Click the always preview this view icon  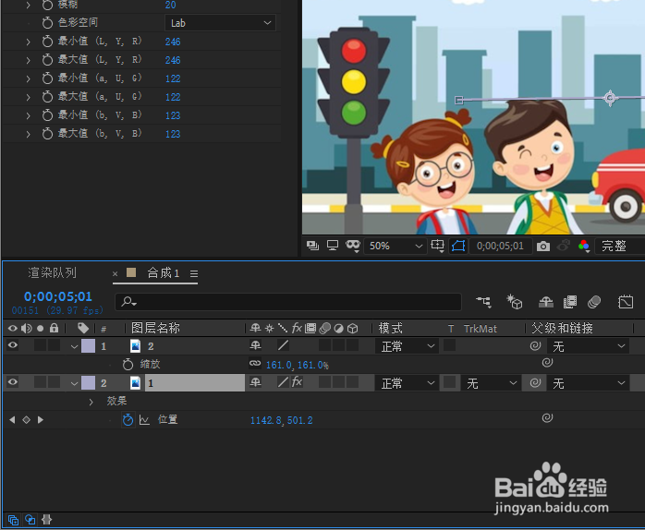312,246
